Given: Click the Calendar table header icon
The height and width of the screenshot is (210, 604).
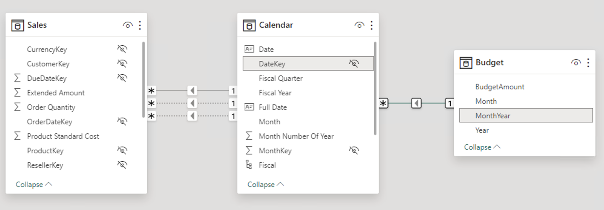Looking at the screenshot, I should (249, 26).
